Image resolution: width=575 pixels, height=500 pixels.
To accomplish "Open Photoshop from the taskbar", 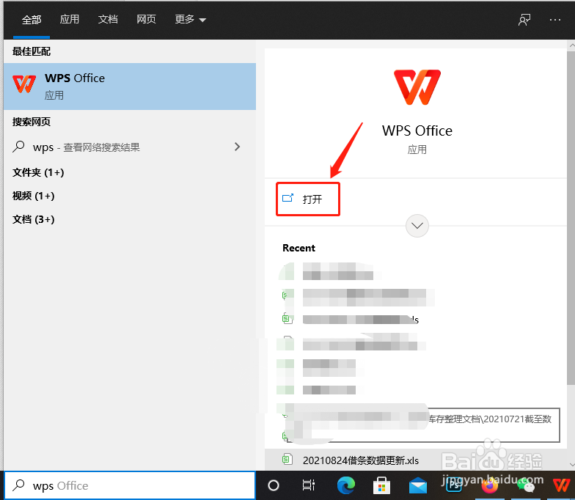I will 453,485.
